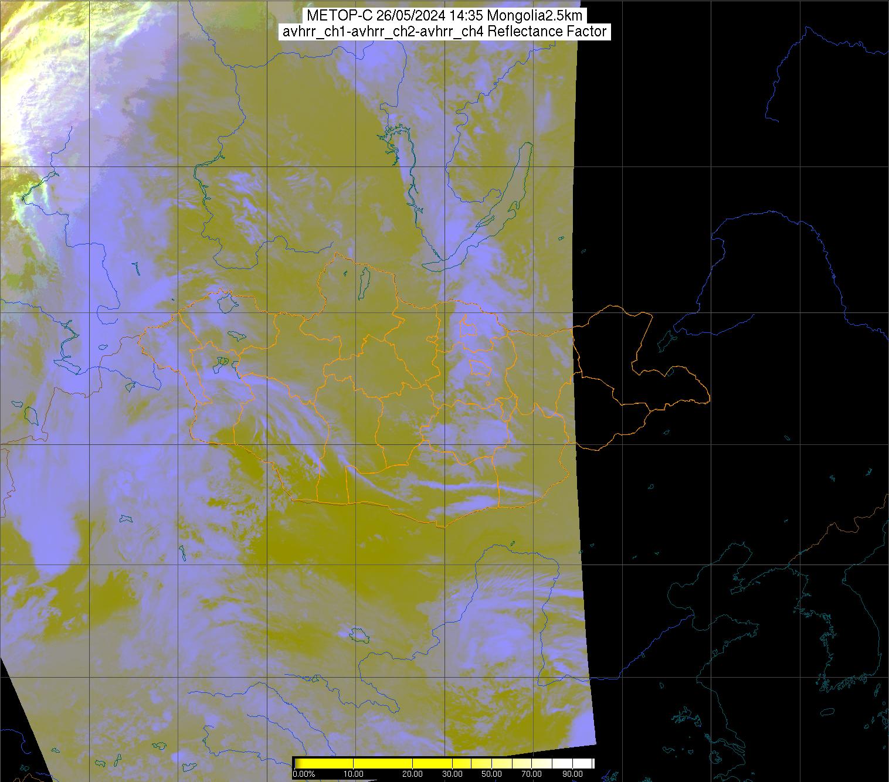Select the 90.00 colorbar tick label
Image resolution: width=889 pixels, height=782 pixels.
pyautogui.click(x=573, y=774)
